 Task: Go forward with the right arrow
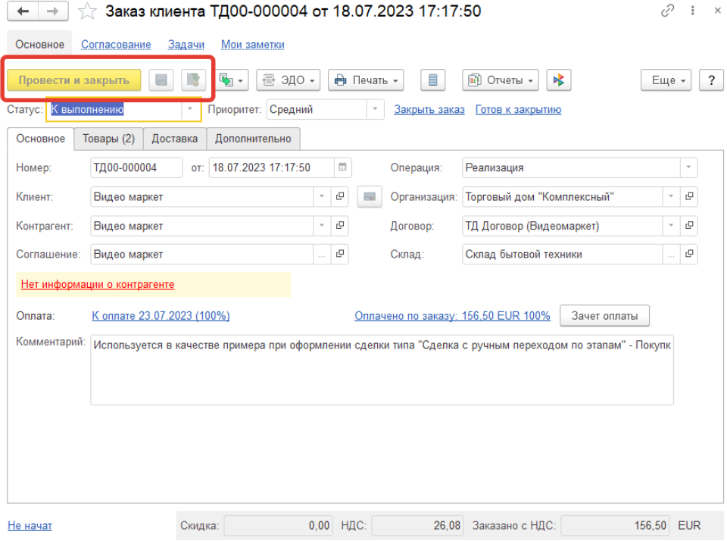pyautogui.click(x=53, y=11)
